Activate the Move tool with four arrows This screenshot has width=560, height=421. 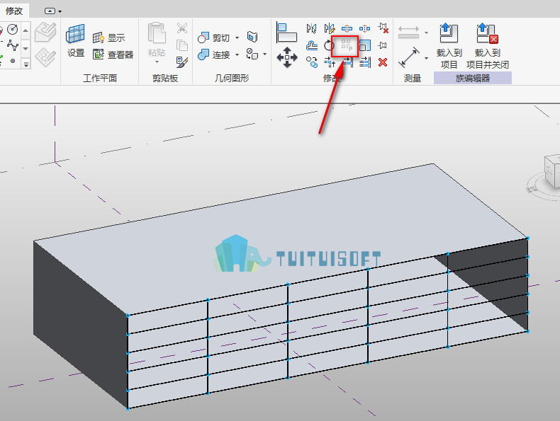(287, 57)
